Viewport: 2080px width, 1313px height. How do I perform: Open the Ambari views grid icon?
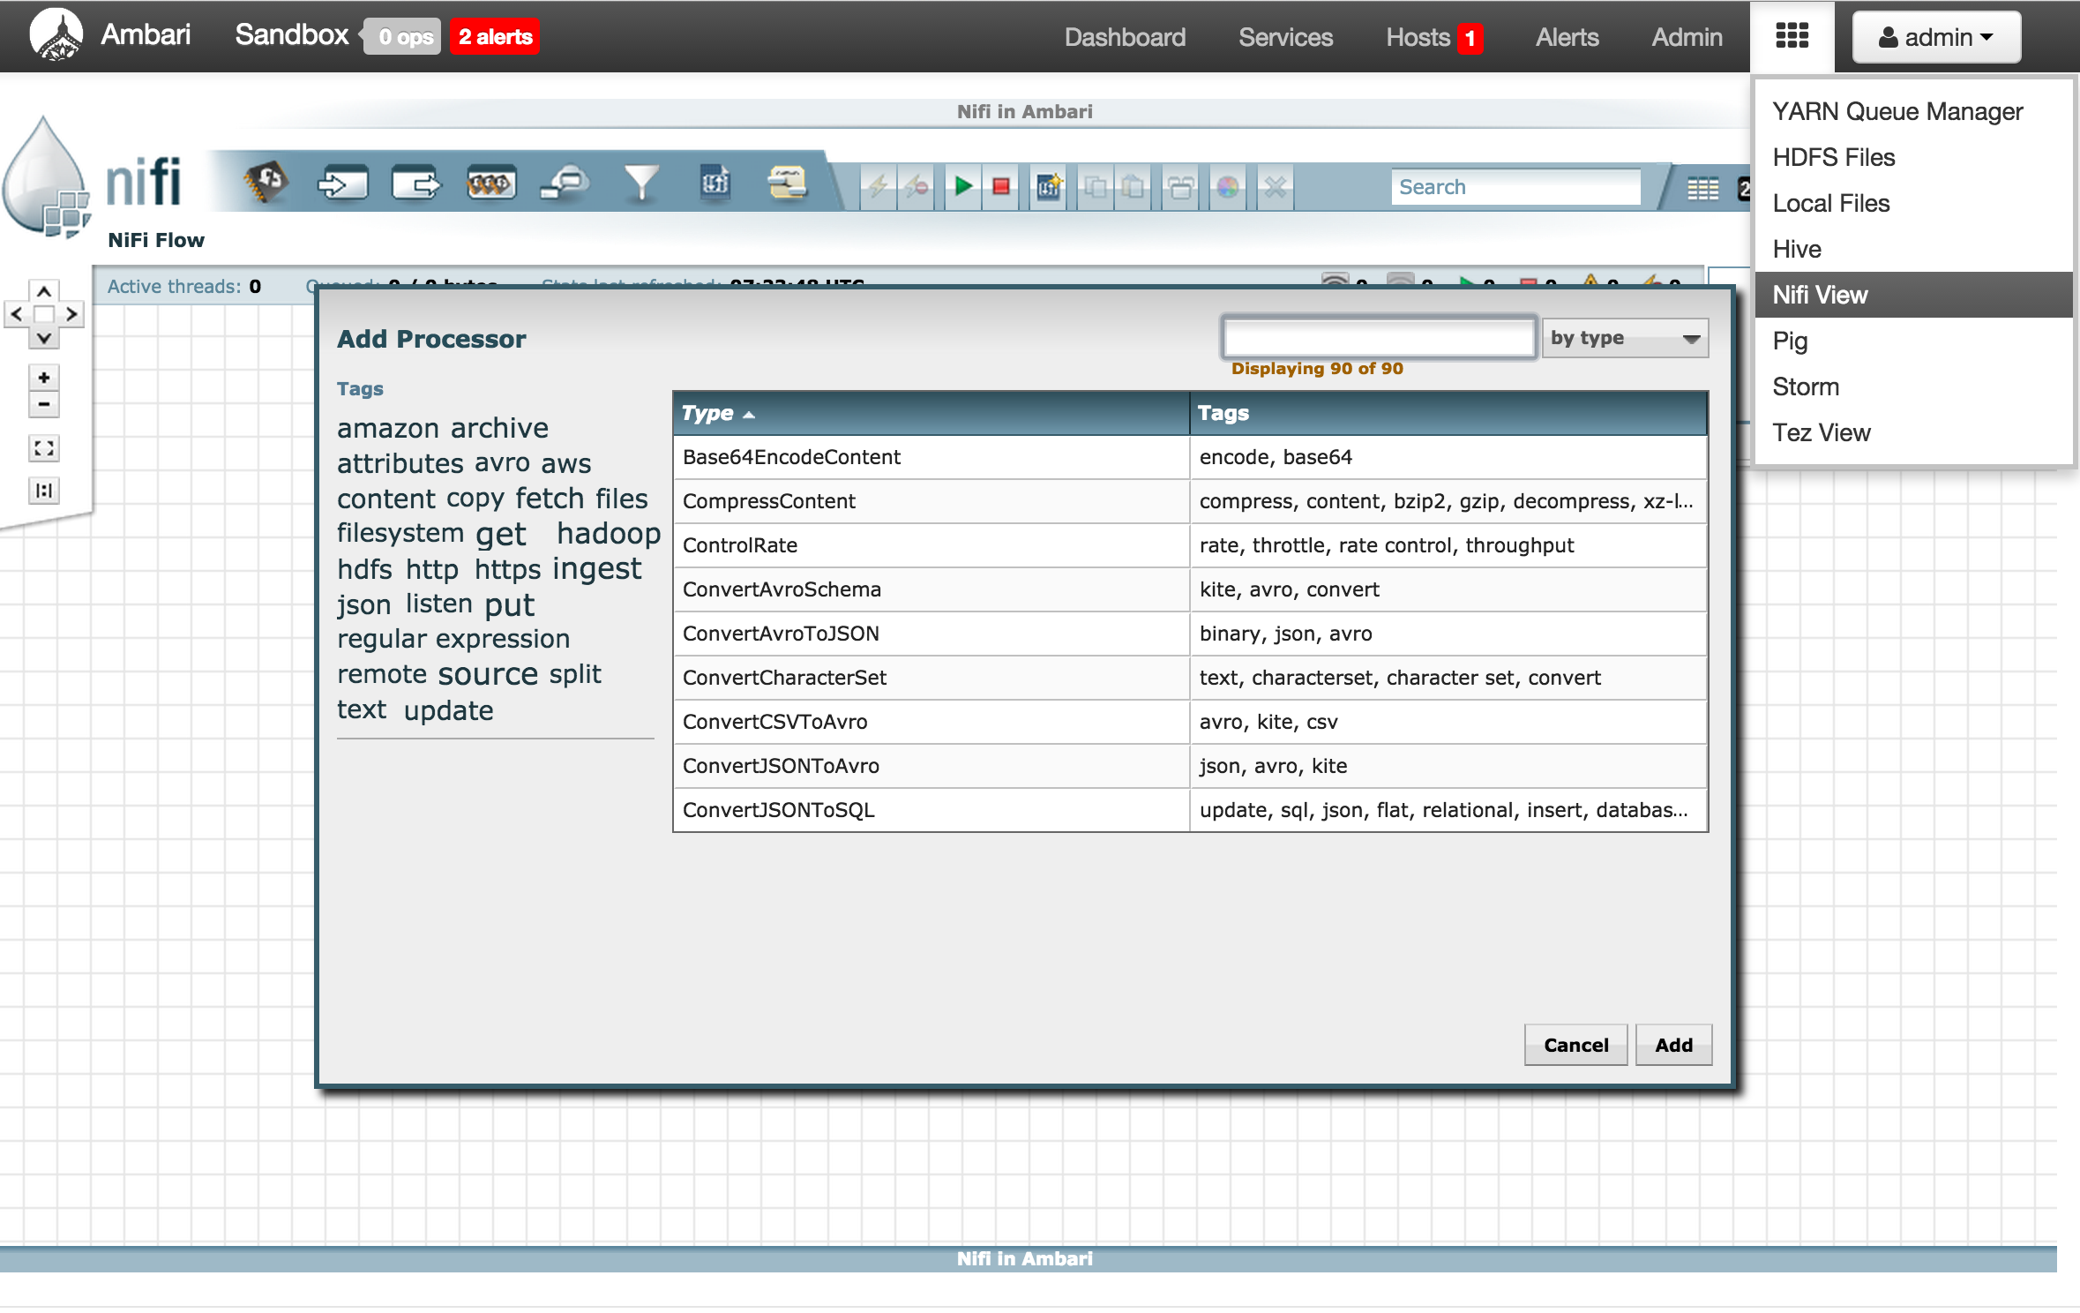pyautogui.click(x=1792, y=36)
